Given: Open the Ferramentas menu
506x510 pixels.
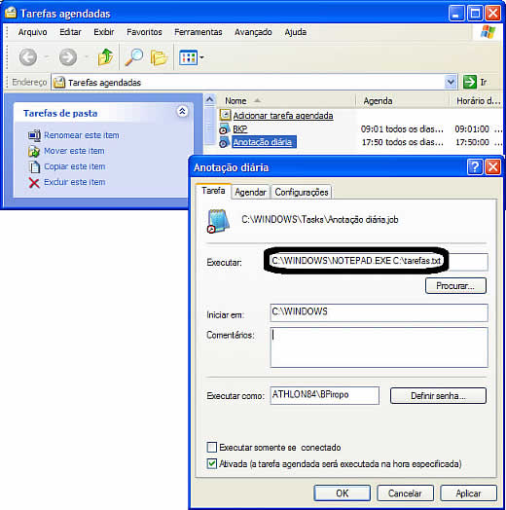Looking at the screenshot, I should pos(199,32).
